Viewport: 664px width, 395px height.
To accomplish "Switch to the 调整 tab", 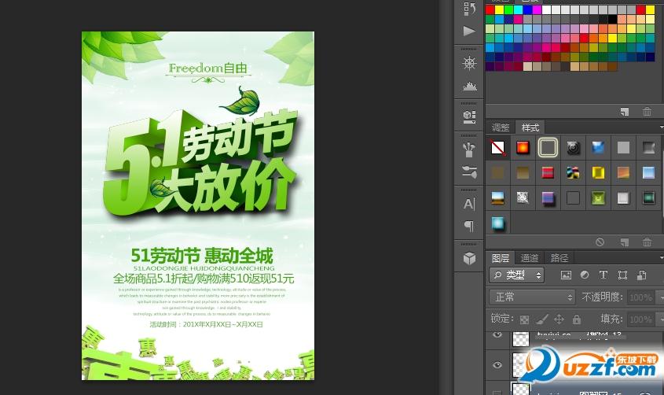I will (x=501, y=127).
